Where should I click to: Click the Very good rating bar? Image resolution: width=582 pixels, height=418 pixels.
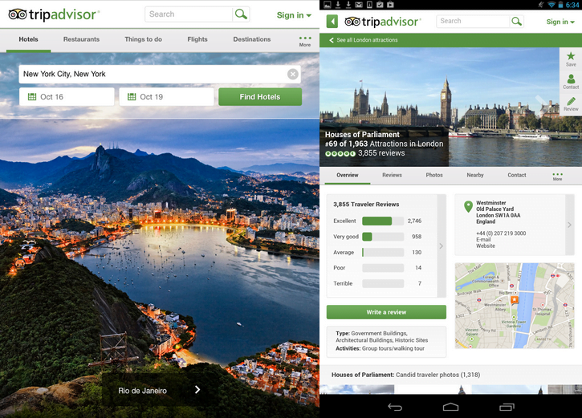(x=383, y=237)
